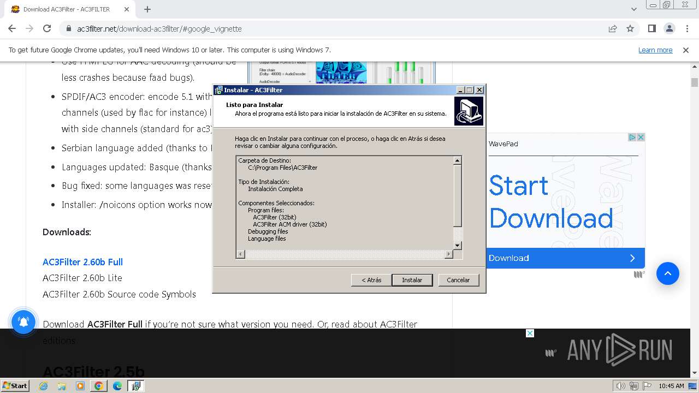Download AC3Filter 2.60b Full
The image size is (699, 393).
82,262
